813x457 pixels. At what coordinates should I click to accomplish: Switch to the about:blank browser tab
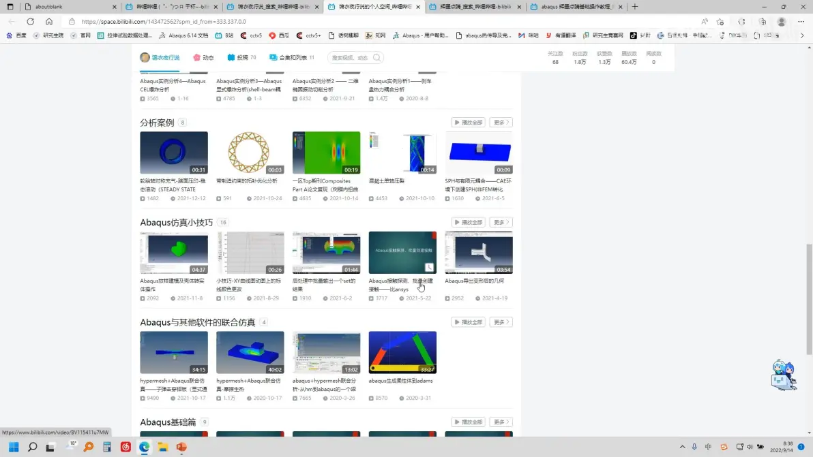point(71,7)
